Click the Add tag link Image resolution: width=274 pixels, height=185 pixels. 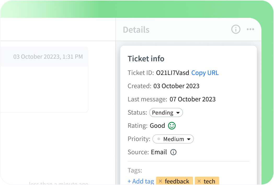click(x=141, y=181)
